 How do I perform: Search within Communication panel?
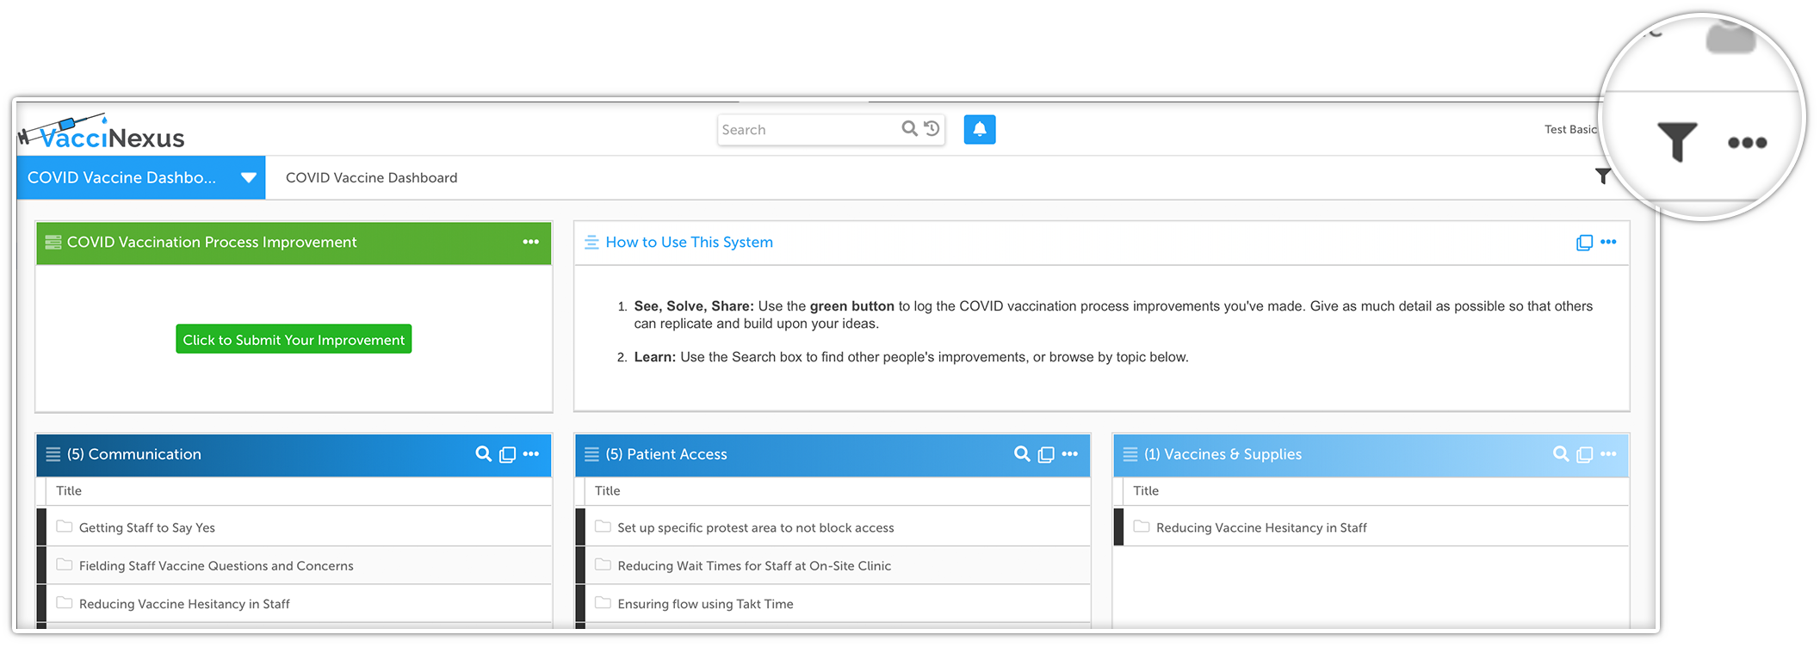pos(483,454)
